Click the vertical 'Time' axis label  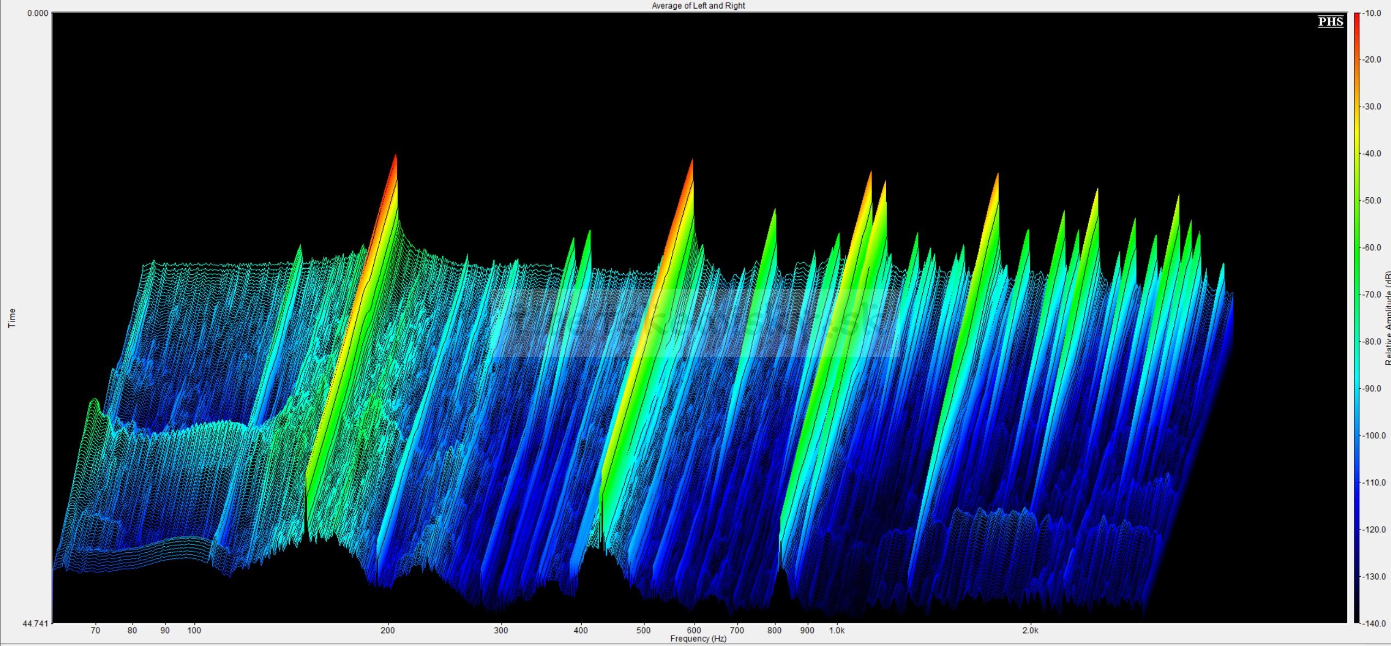[x=11, y=318]
